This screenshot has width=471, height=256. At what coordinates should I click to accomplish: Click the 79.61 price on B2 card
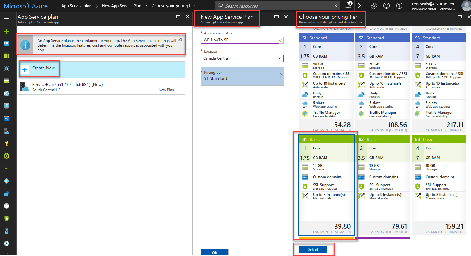click(x=399, y=226)
